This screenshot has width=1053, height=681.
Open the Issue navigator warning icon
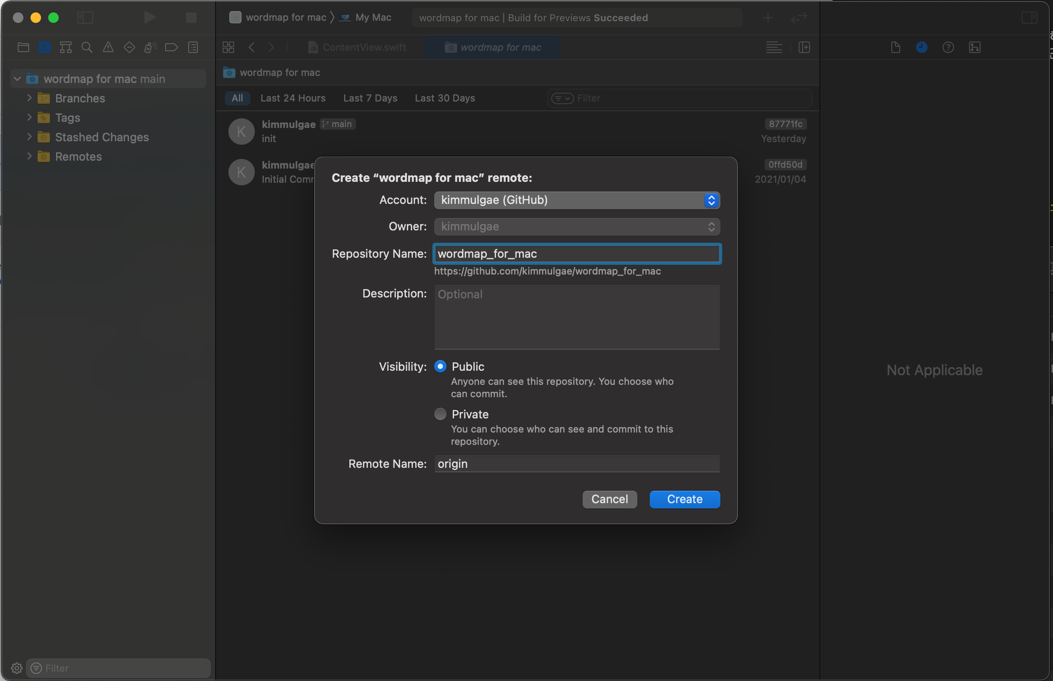click(x=108, y=47)
